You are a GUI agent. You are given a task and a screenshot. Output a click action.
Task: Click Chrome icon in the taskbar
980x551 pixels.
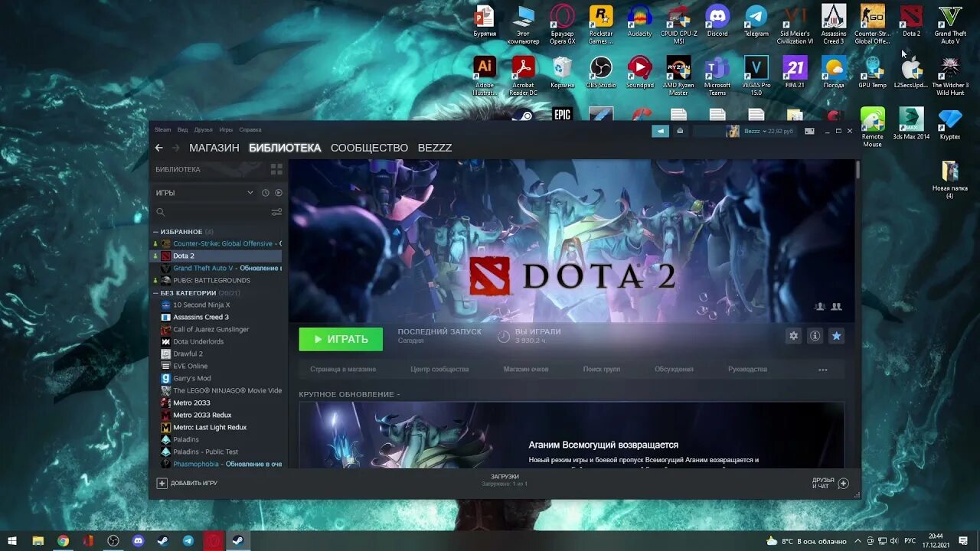pos(63,540)
